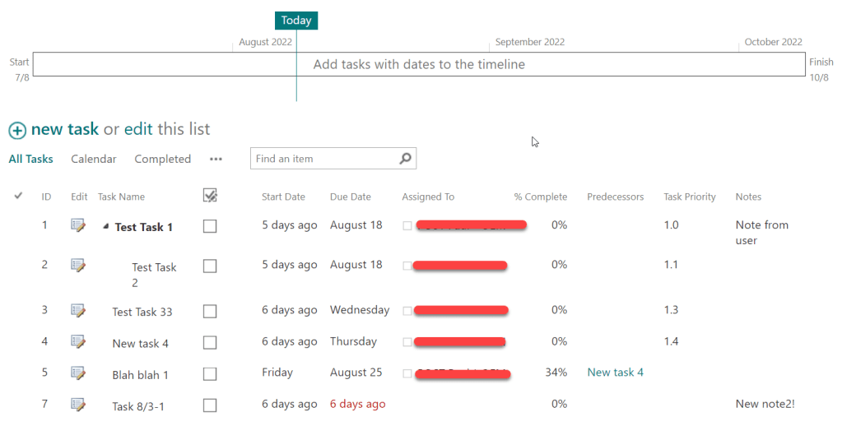Click the edit icon for Test Task 2
Viewport: 842px width, 426px height.
tap(78, 265)
